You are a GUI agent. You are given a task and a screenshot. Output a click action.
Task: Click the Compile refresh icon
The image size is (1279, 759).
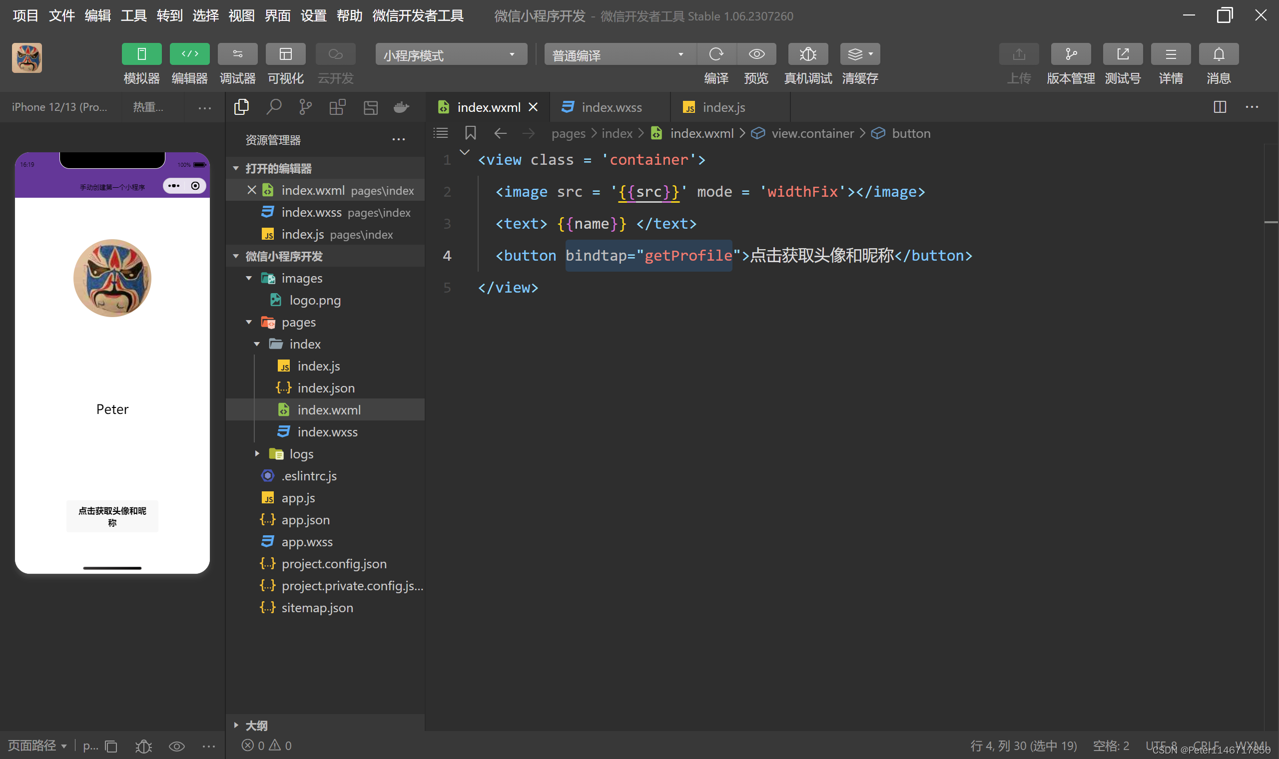coord(716,54)
